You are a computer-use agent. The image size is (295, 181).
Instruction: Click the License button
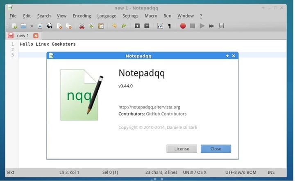[x=182, y=149]
